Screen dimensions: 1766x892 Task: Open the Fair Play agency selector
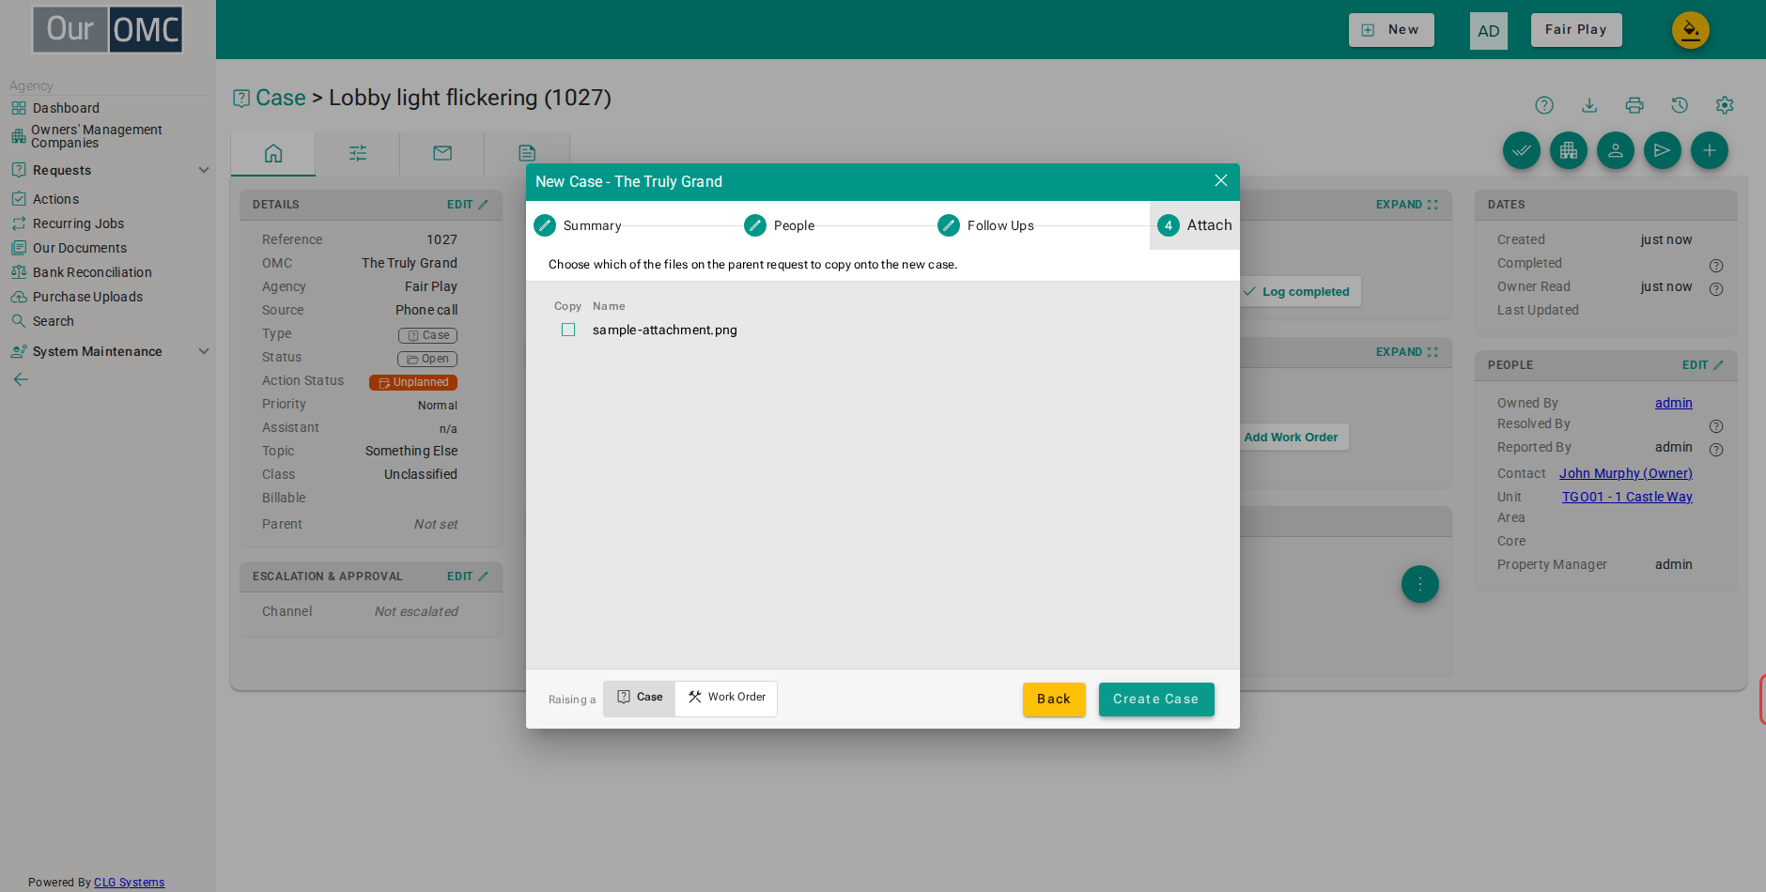[1576, 29]
